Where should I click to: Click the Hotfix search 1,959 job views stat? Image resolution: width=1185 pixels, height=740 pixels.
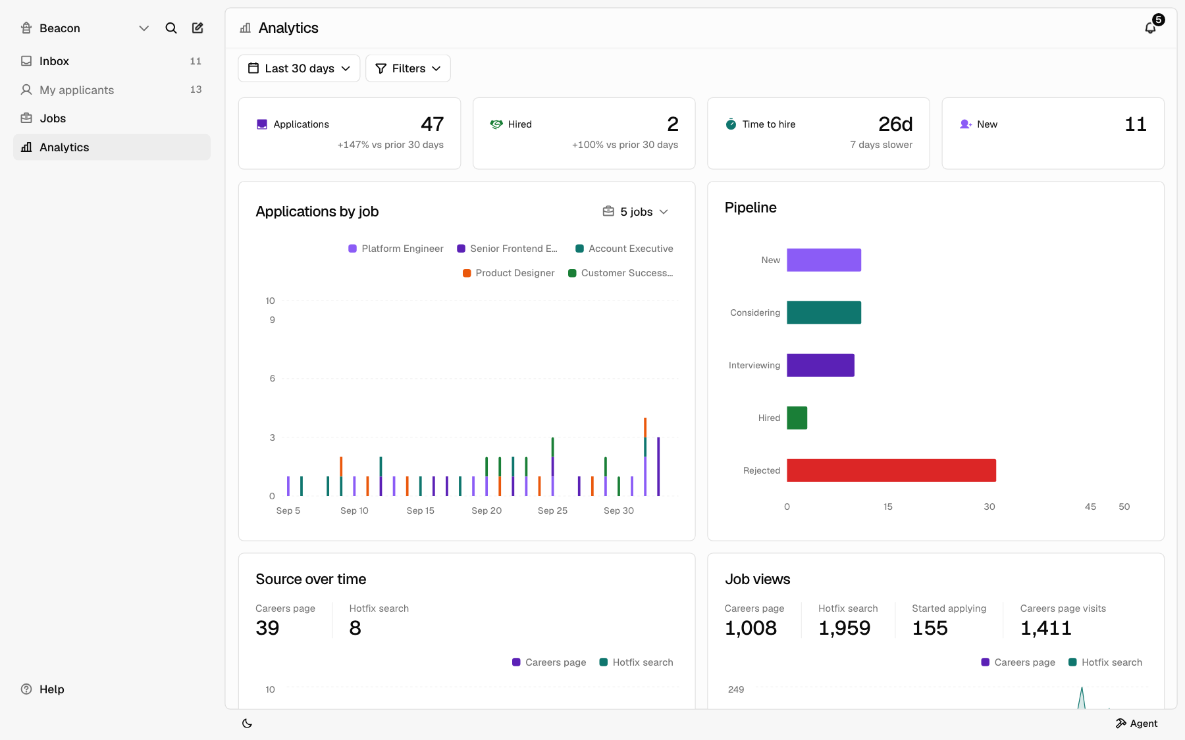tap(848, 620)
